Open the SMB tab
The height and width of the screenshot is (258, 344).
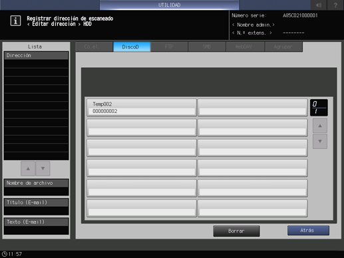pos(207,47)
